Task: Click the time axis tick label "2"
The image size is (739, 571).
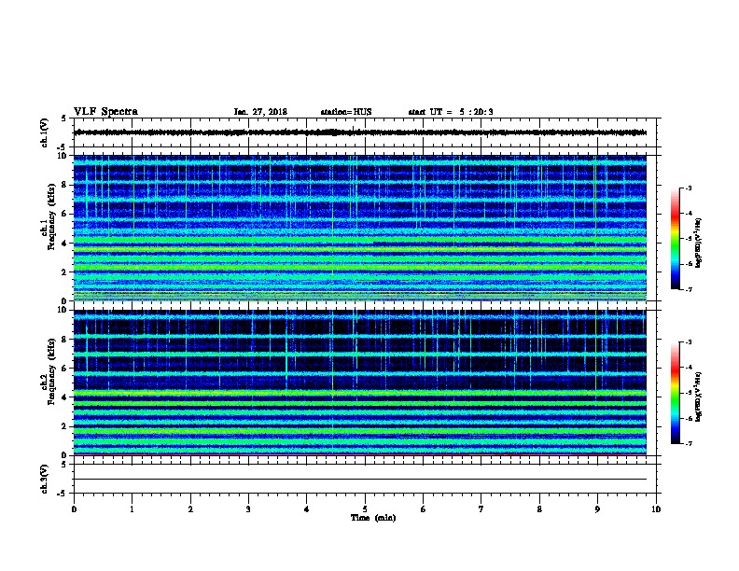Action: tap(190, 509)
